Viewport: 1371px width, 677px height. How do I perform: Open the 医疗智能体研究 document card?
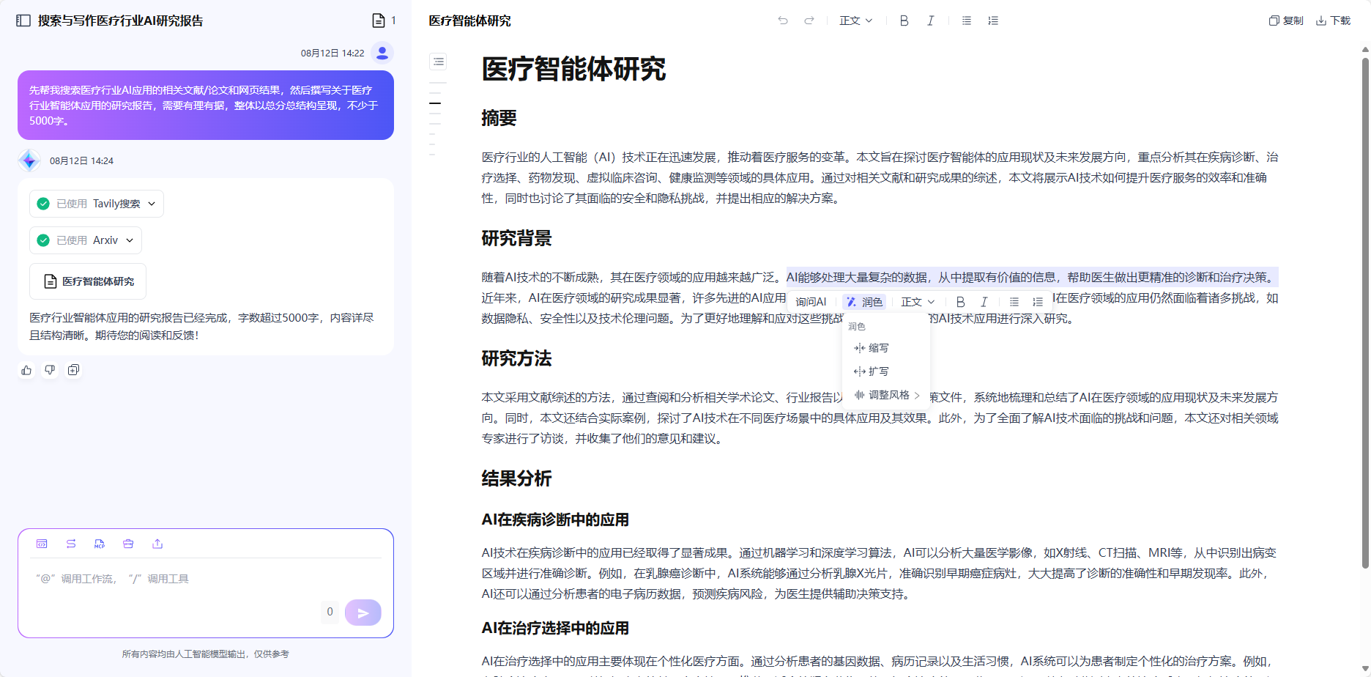[x=88, y=281]
